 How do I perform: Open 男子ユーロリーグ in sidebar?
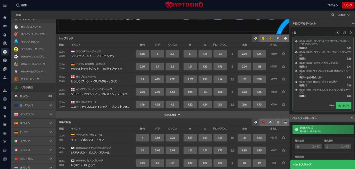33,79
